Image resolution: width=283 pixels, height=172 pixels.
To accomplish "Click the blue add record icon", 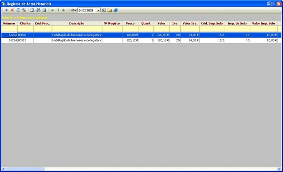I will pyautogui.click(x=6, y=10).
